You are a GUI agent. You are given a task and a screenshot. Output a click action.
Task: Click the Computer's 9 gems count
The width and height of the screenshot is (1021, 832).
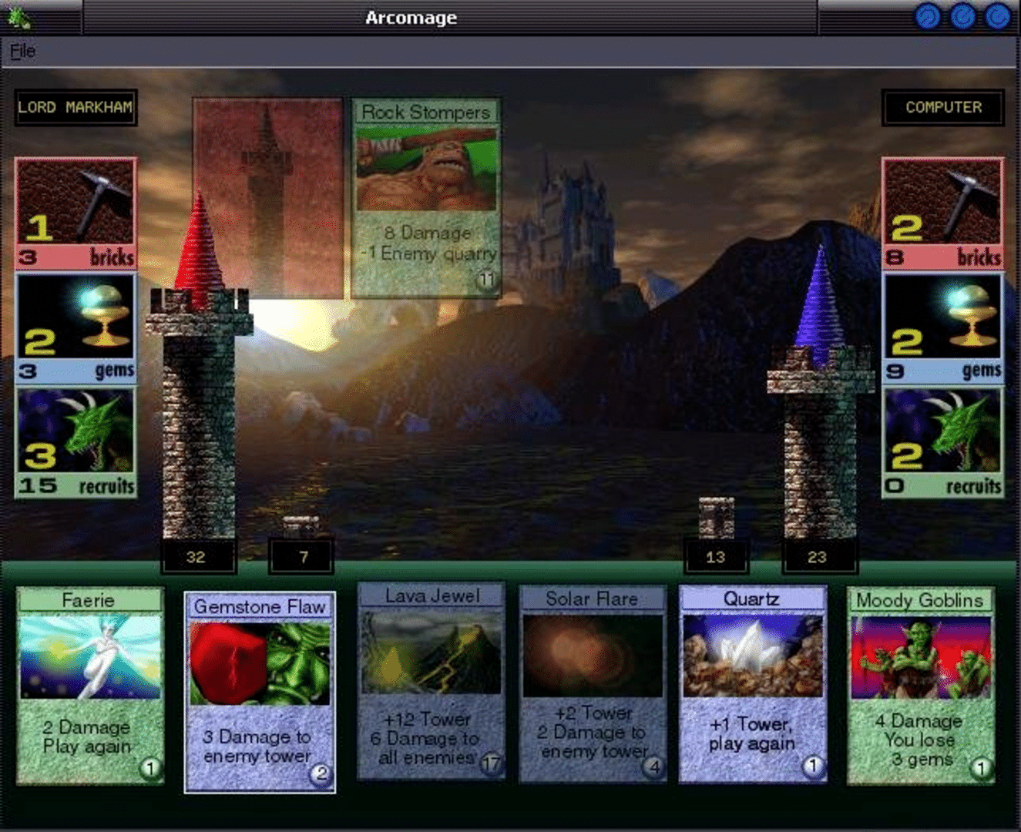point(894,371)
